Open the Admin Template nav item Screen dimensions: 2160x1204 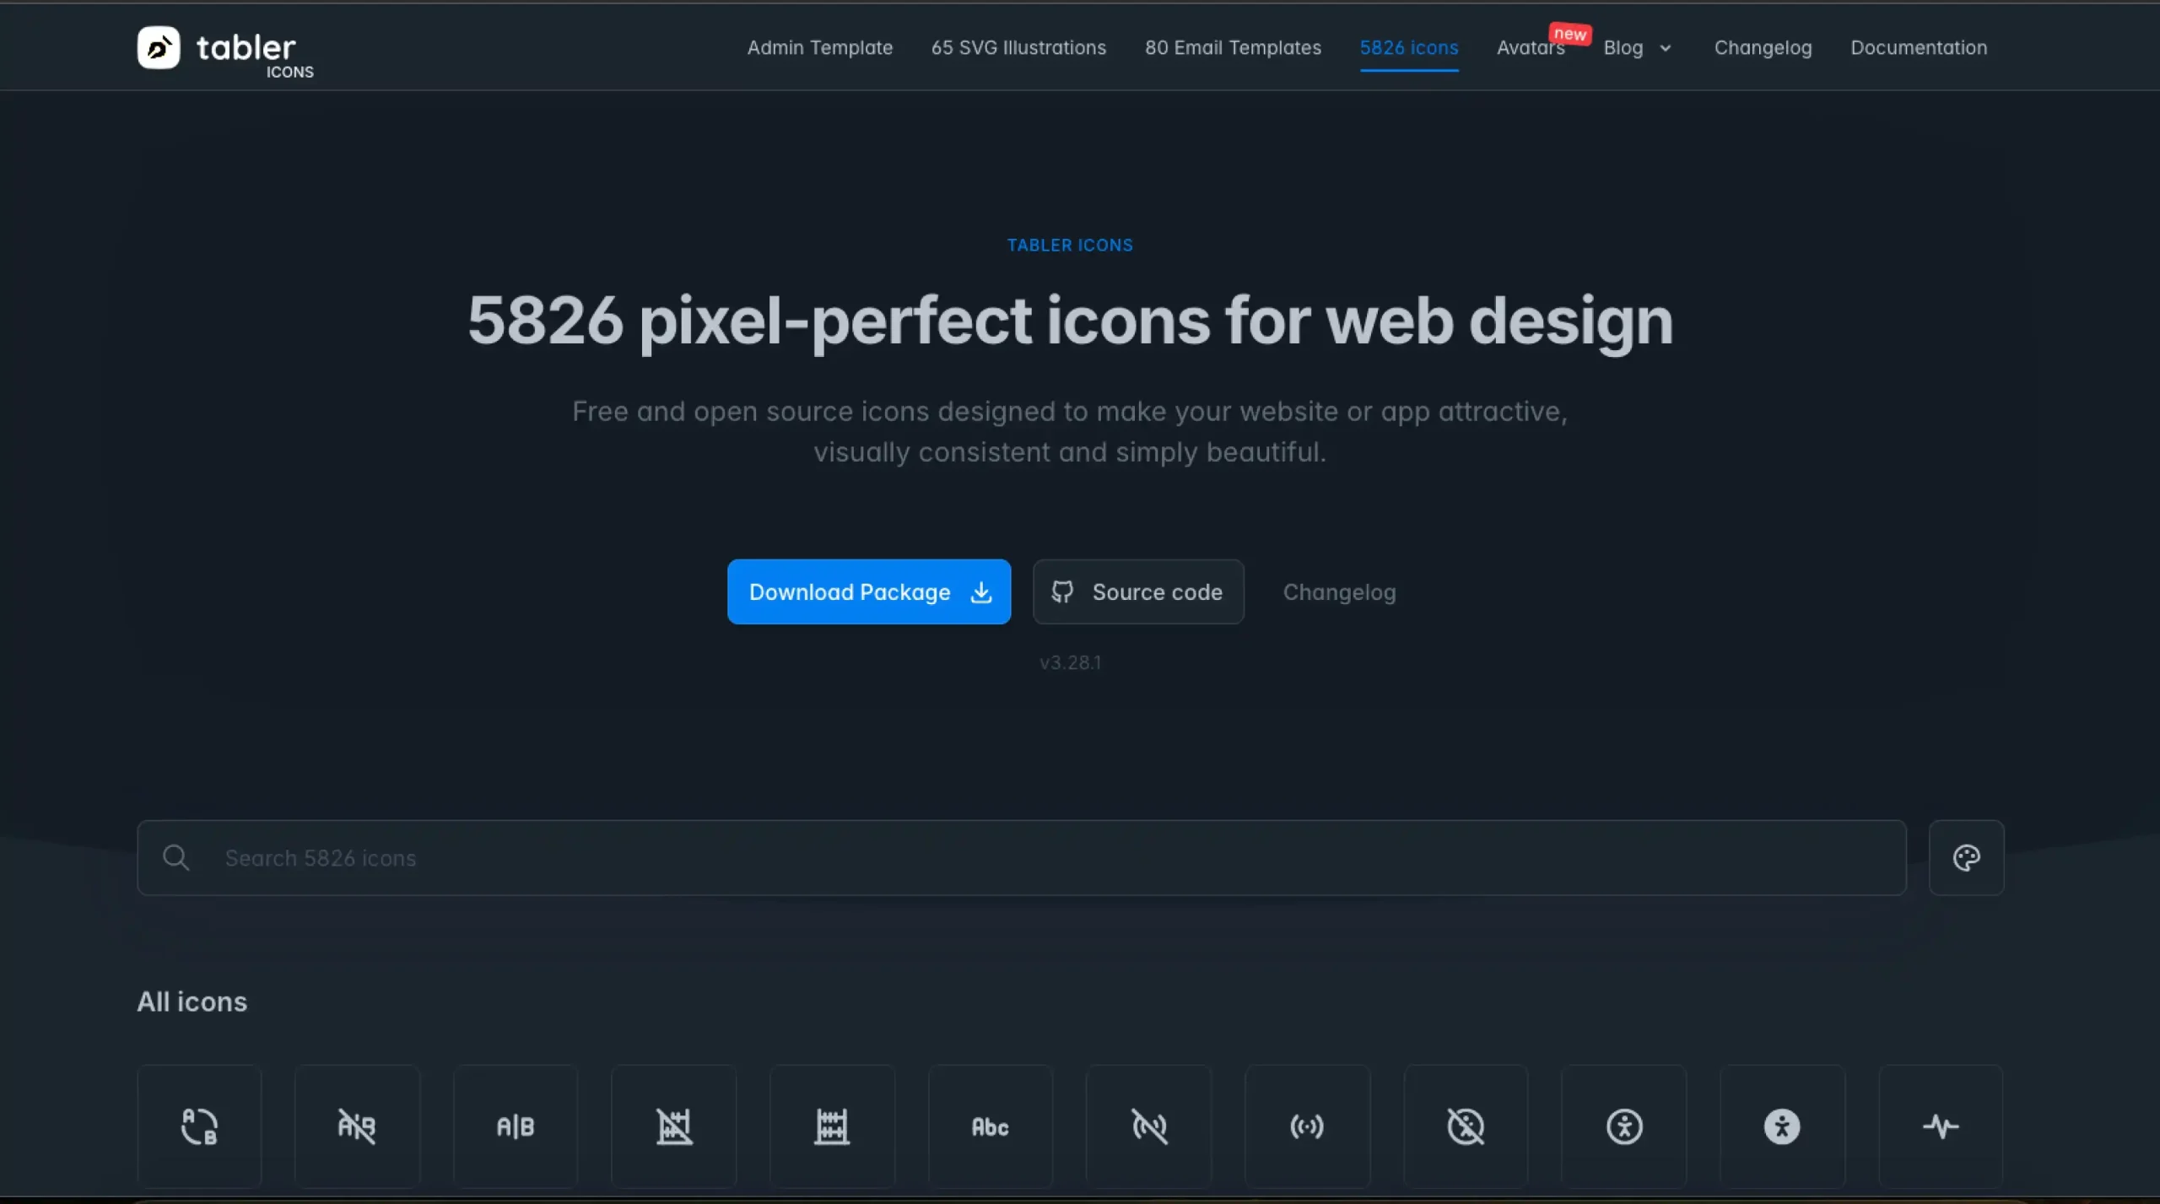tap(819, 48)
